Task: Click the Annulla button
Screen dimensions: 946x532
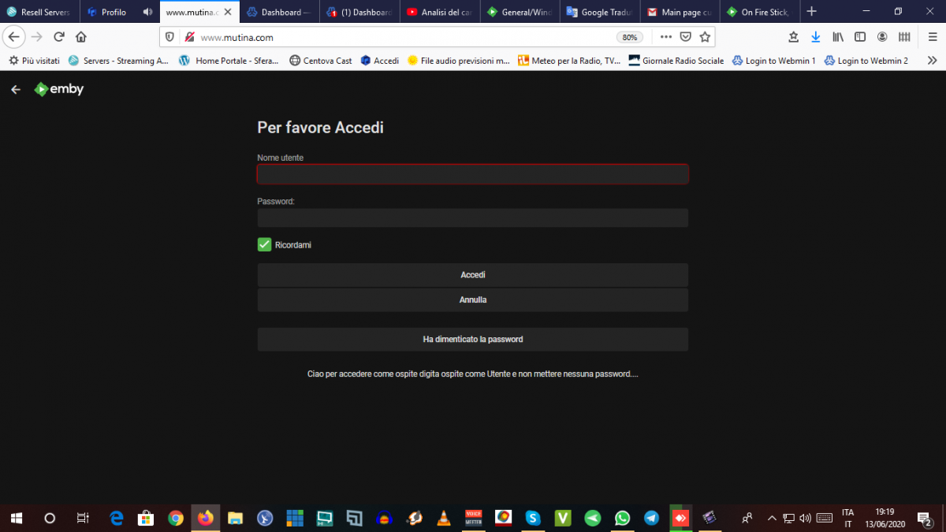Action: pos(473,300)
